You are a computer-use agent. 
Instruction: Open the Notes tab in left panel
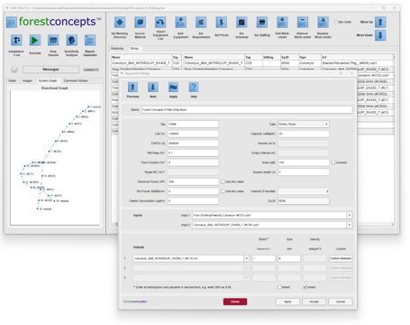pyautogui.click(x=13, y=80)
